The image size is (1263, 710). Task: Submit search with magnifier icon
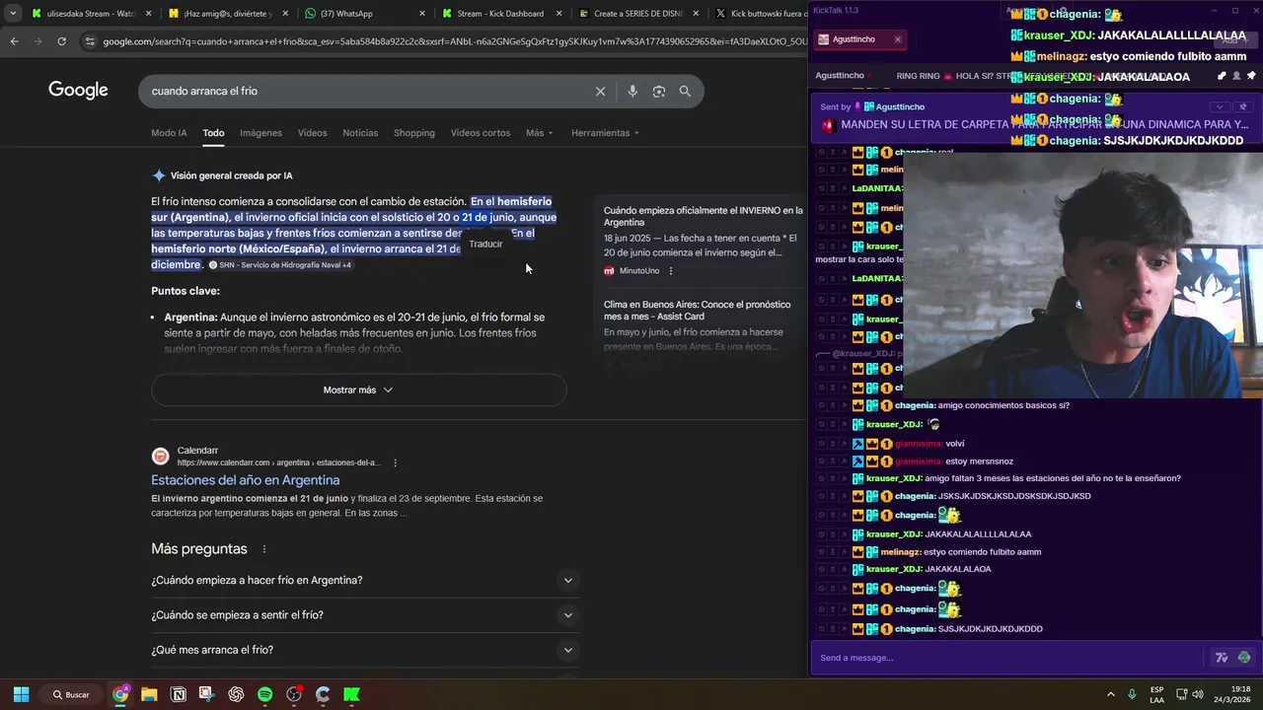pos(685,91)
